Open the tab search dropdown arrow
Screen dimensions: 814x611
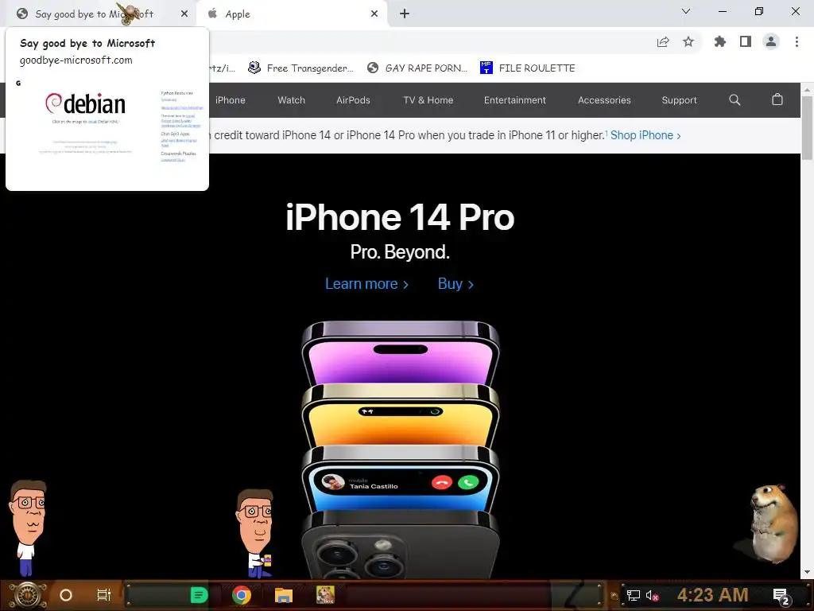pos(686,11)
